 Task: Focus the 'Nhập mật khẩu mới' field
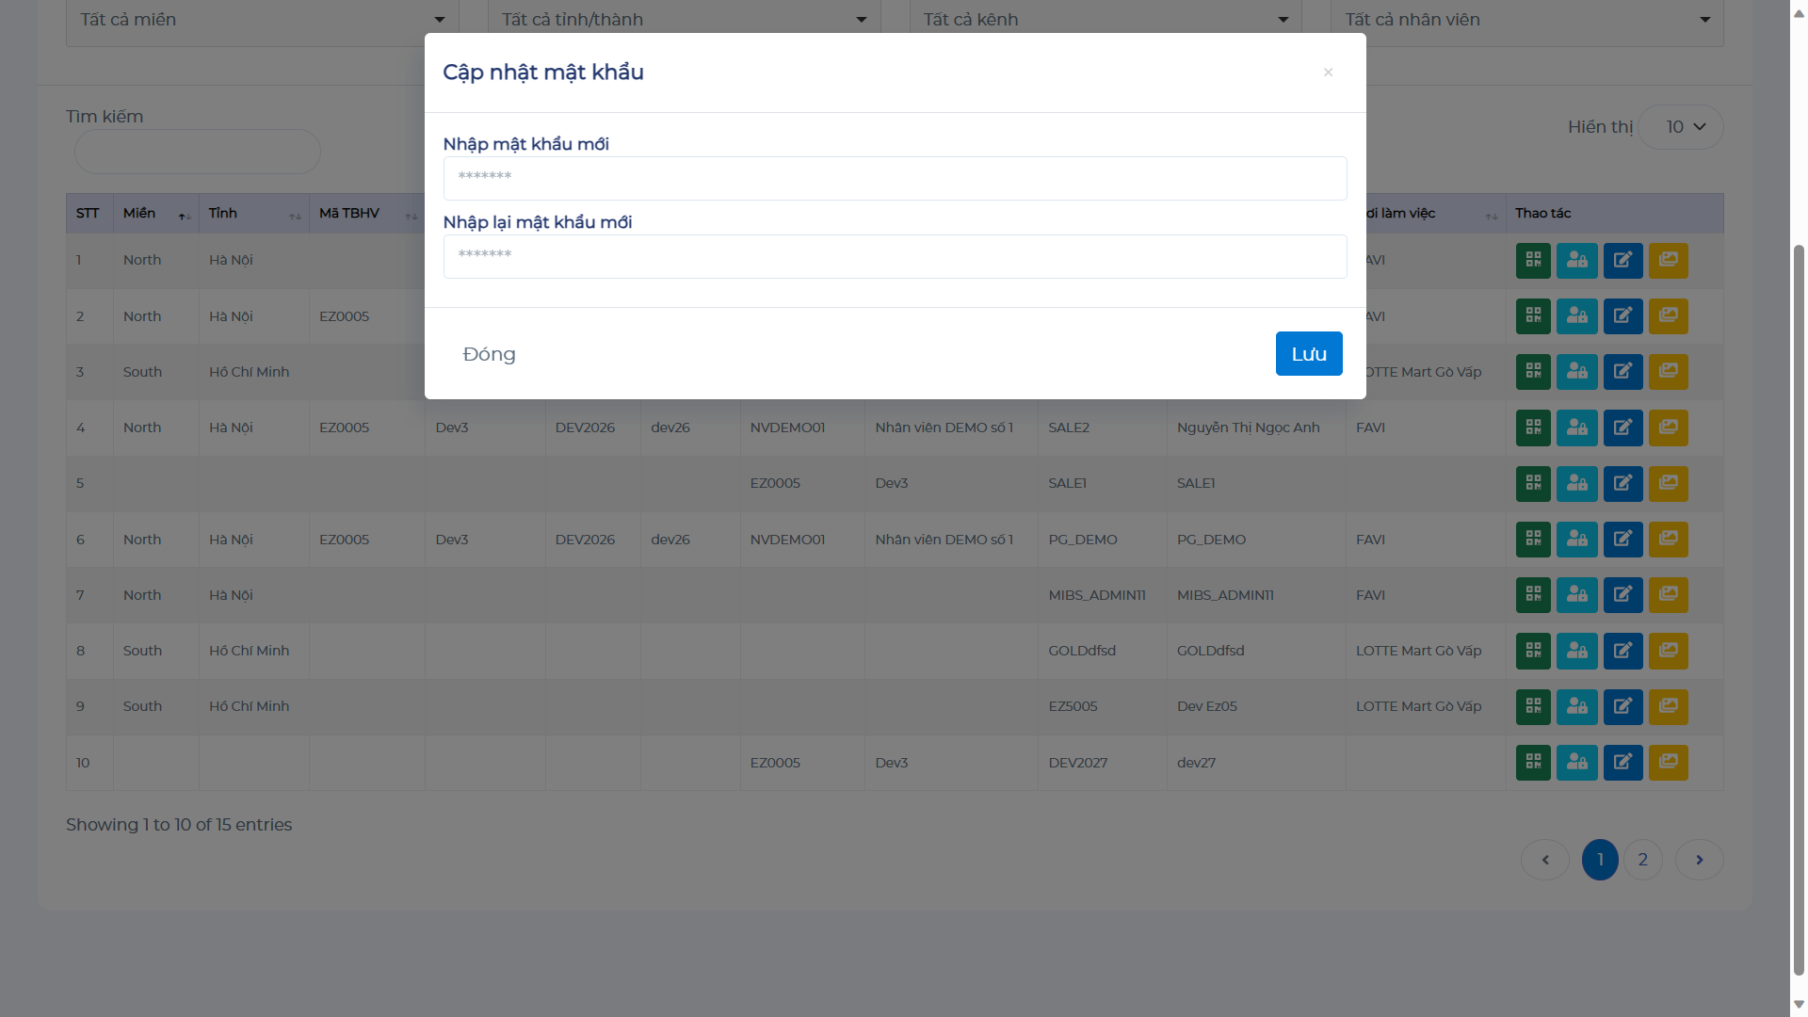(895, 178)
